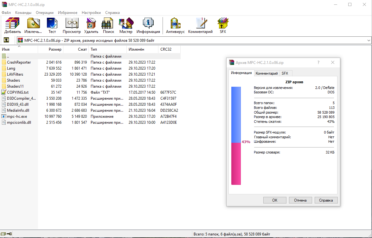Click the status bar drive icon
The width and height of the screenshot is (372, 238).
point(3,234)
